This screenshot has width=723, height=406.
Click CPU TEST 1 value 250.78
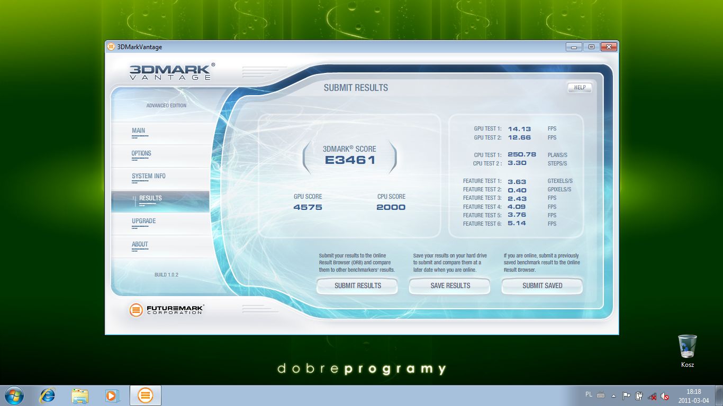click(522, 155)
